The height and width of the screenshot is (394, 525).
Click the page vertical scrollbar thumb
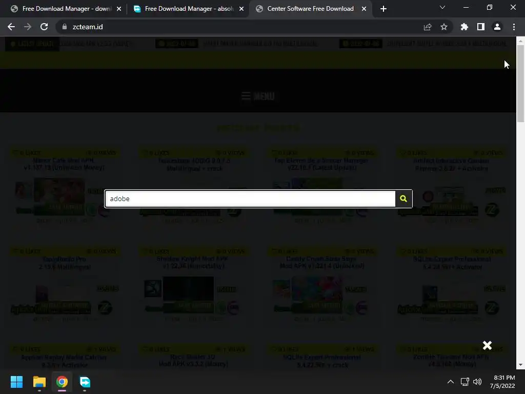[520, 84]
